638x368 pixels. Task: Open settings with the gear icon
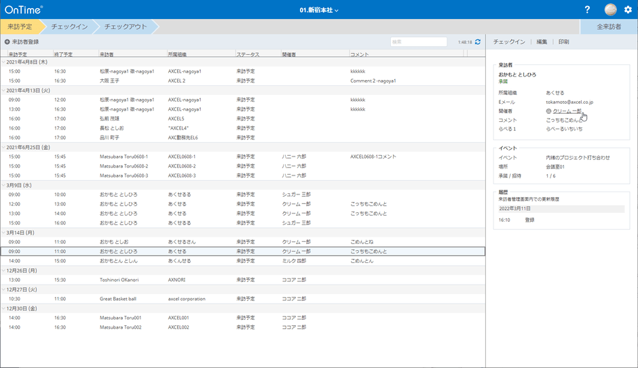tap(628, 9)
